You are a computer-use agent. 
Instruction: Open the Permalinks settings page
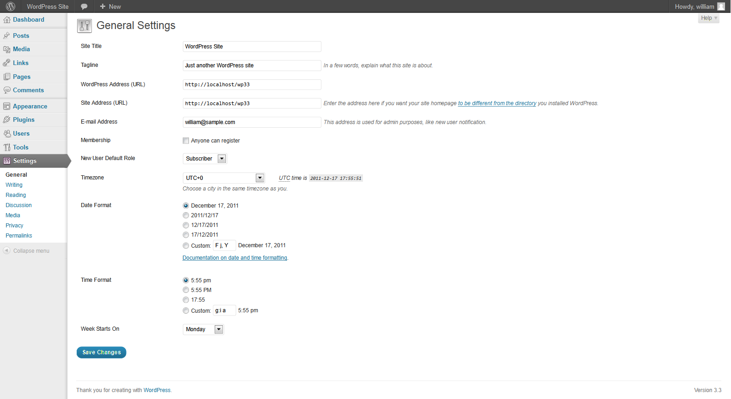[x=19, y=236]
